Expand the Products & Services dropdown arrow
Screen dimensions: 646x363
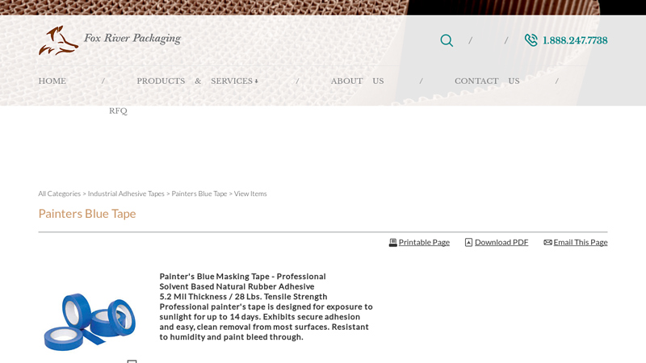tap(256, 81)
